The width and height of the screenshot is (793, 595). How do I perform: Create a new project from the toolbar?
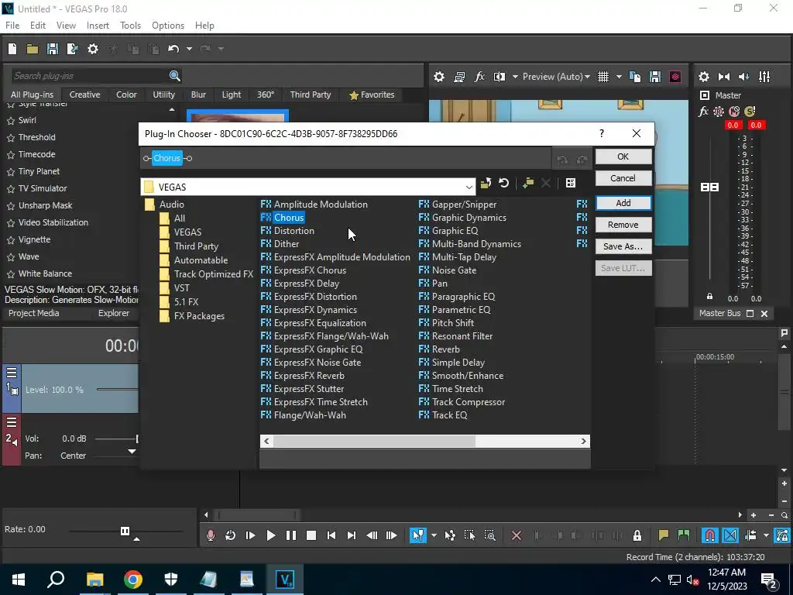click(12, 49)
